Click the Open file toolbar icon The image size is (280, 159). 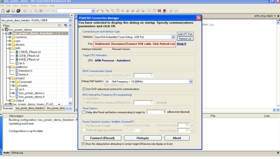click(x=8, y=11)
